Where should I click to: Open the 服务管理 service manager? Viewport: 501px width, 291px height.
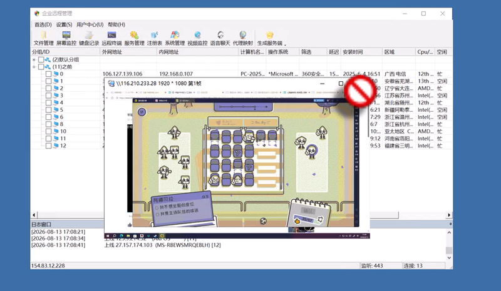(x=134, y=38)
